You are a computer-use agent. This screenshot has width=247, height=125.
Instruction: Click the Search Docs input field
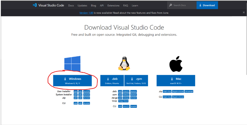[182, 5]
